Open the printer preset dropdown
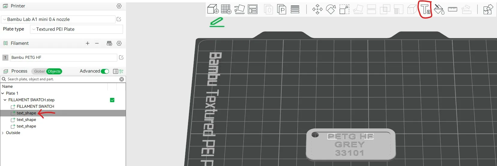The width and height of the screenshot is (497, 166). [x=58, y=19]
